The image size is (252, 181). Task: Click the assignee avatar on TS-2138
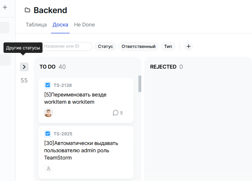click(x=48, y=113)
